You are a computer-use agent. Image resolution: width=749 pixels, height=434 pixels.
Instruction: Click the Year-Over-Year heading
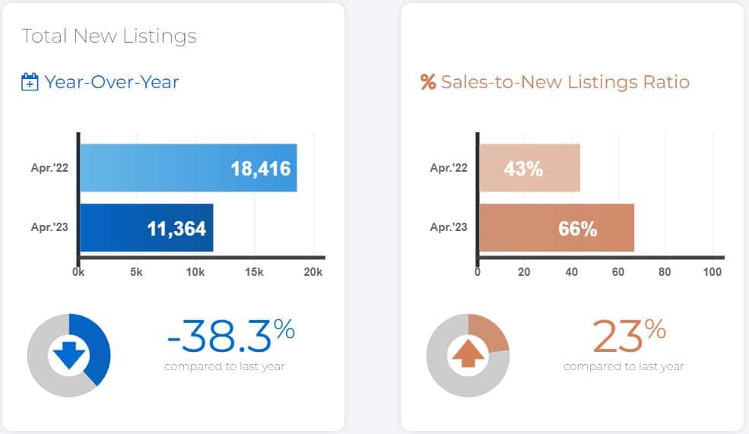(112, 82)
